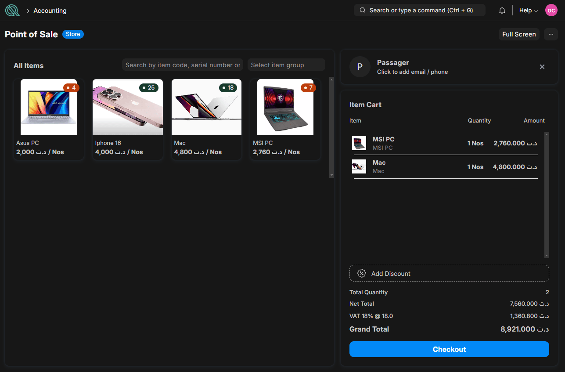This screenshot has width=565, height=372.
Task: Click the item cart scrollbar
Action: [547, 195]
